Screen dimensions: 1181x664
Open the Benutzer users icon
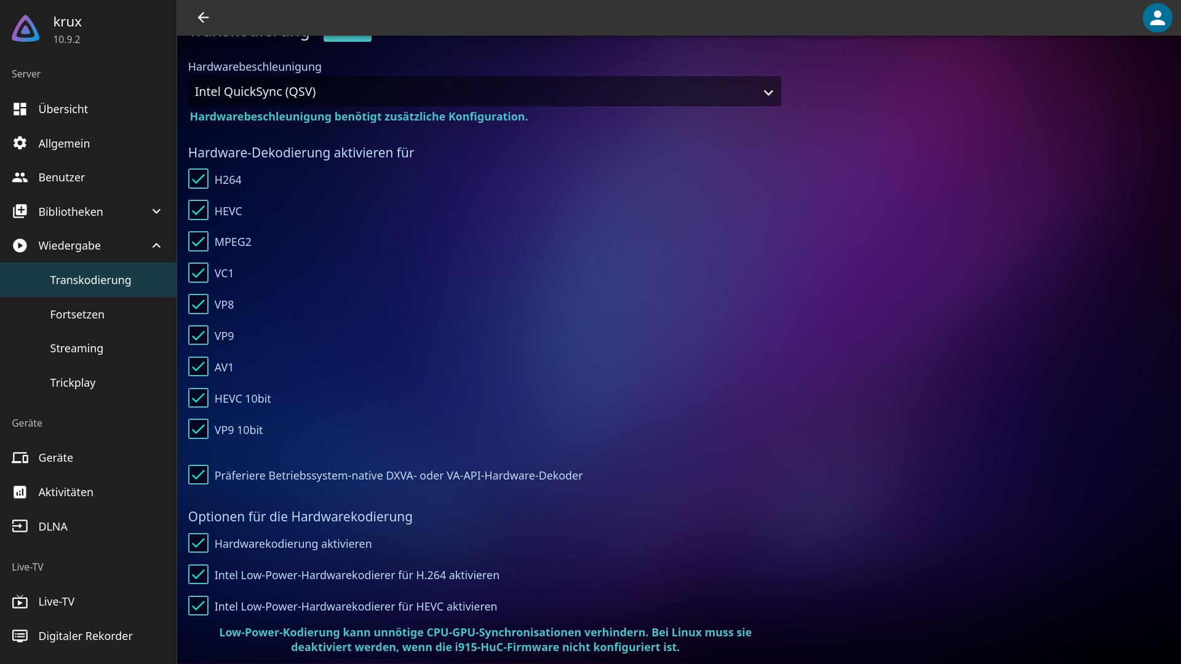coord(19,177)
